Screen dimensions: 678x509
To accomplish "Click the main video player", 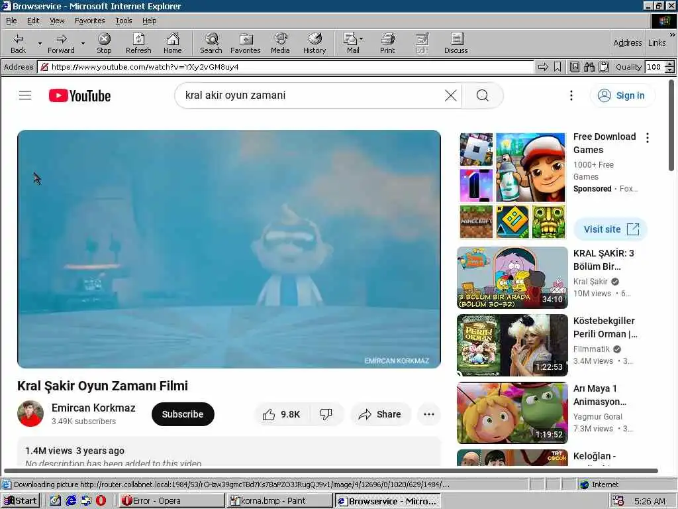I will (229, 249).
